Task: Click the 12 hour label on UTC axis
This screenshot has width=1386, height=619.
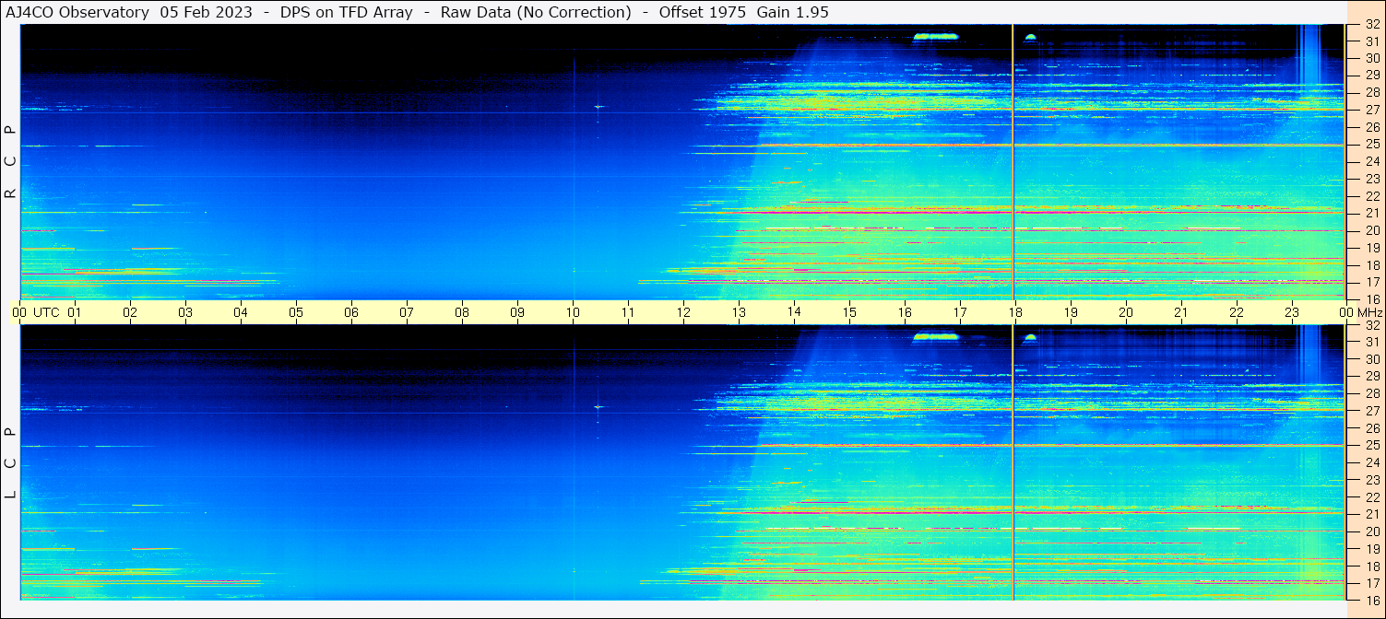Action: [683, 312]
